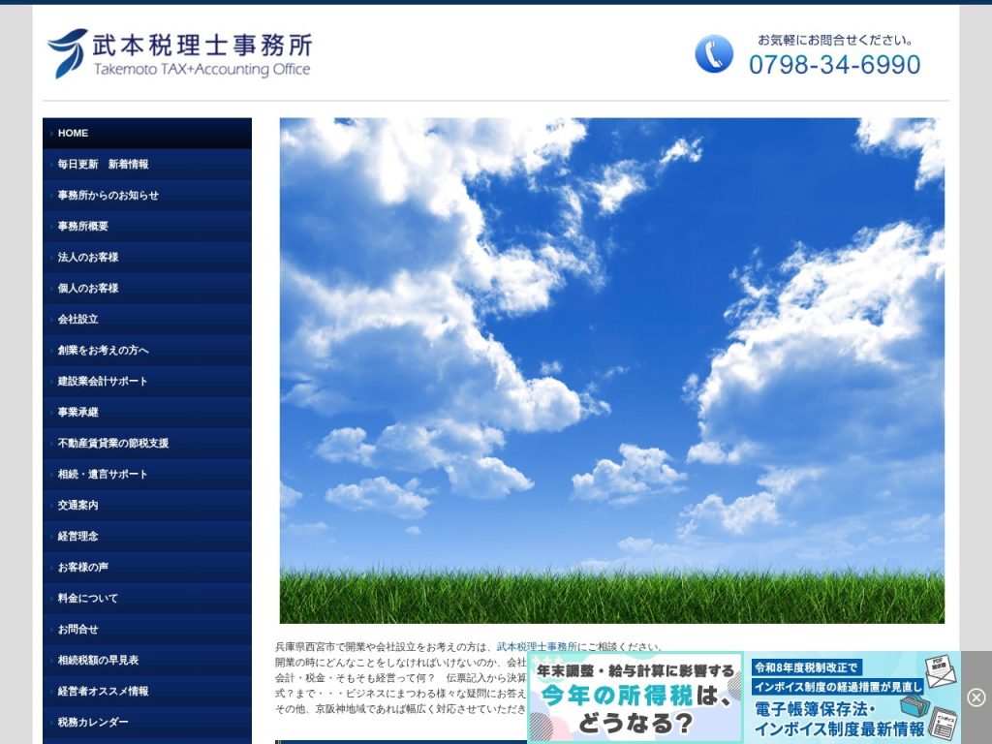992x744 pixels.
Task: Click the blue phone icon
Action: coord(714,54)
